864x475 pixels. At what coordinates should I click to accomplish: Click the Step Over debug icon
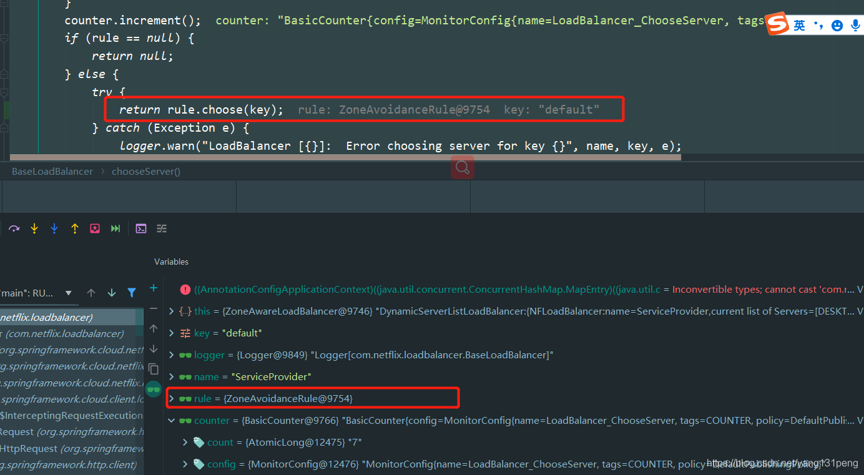tap(14, 228)
